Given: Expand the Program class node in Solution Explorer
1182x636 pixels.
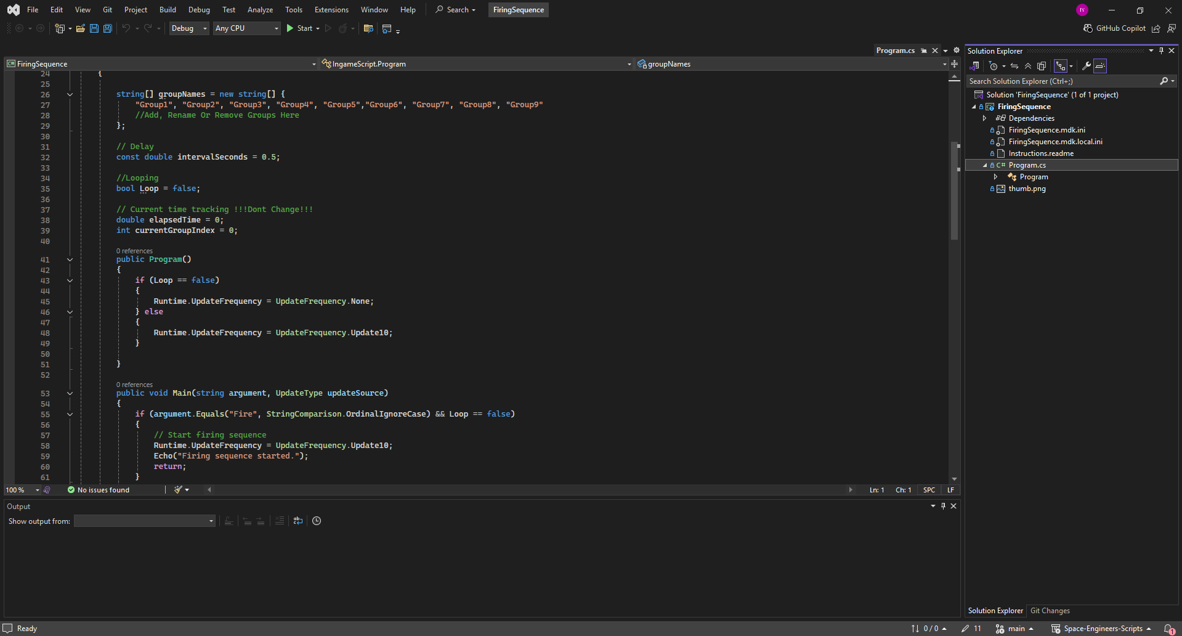Looking at the screenshot, I should [995, 177].
